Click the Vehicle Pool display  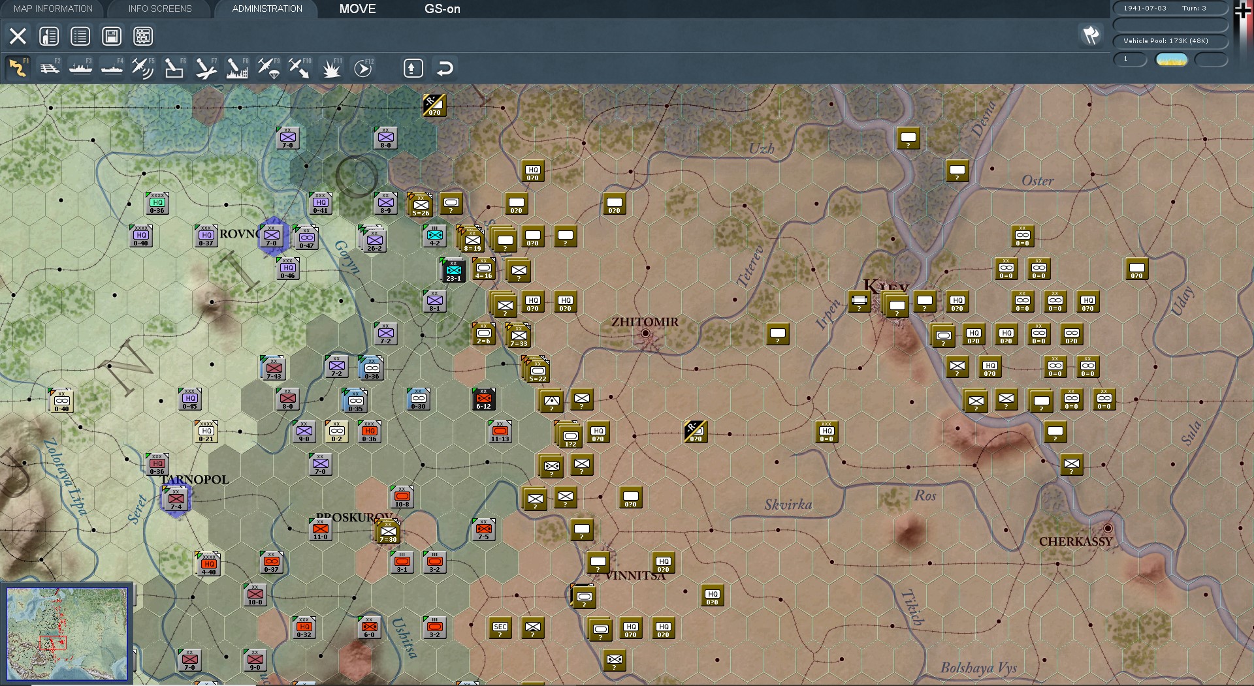coord(1170,40)
